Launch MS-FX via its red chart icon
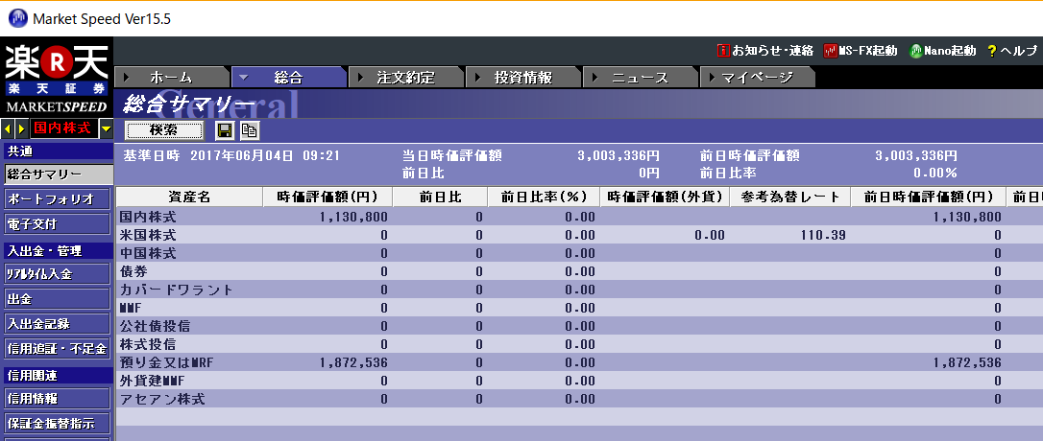This screenshot has width=1043, height=441. pyautogui.click(x=830, y=51)
